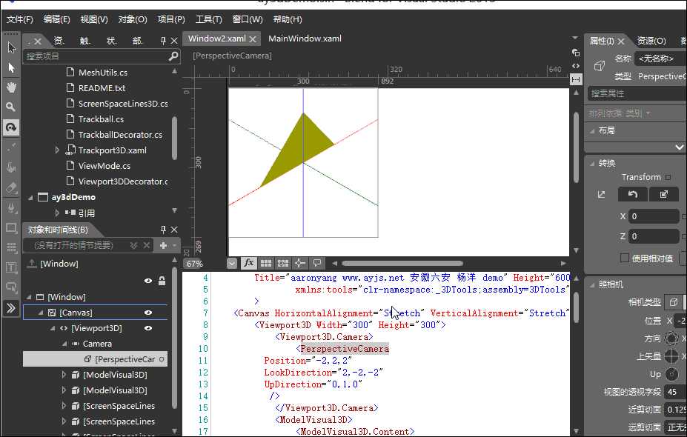Select the Button control tool
687x437 pixels.
(11, 287)
